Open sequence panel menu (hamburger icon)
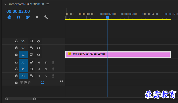Viewport: 178px width, 103px height. (48, 4)
